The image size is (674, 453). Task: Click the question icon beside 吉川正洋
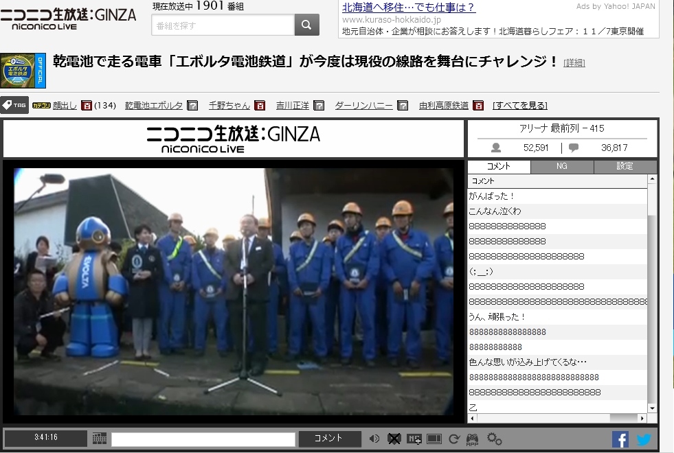coord(319,106)
